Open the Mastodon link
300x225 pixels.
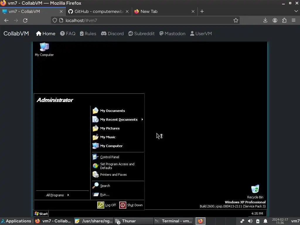(x=172, y=33)
